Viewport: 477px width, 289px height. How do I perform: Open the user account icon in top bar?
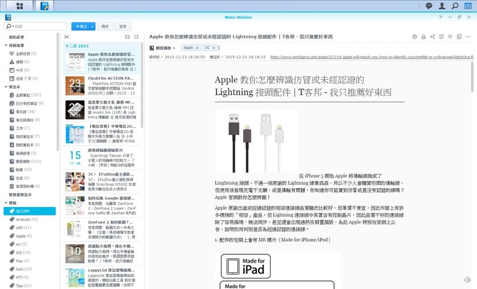[442, 6]
